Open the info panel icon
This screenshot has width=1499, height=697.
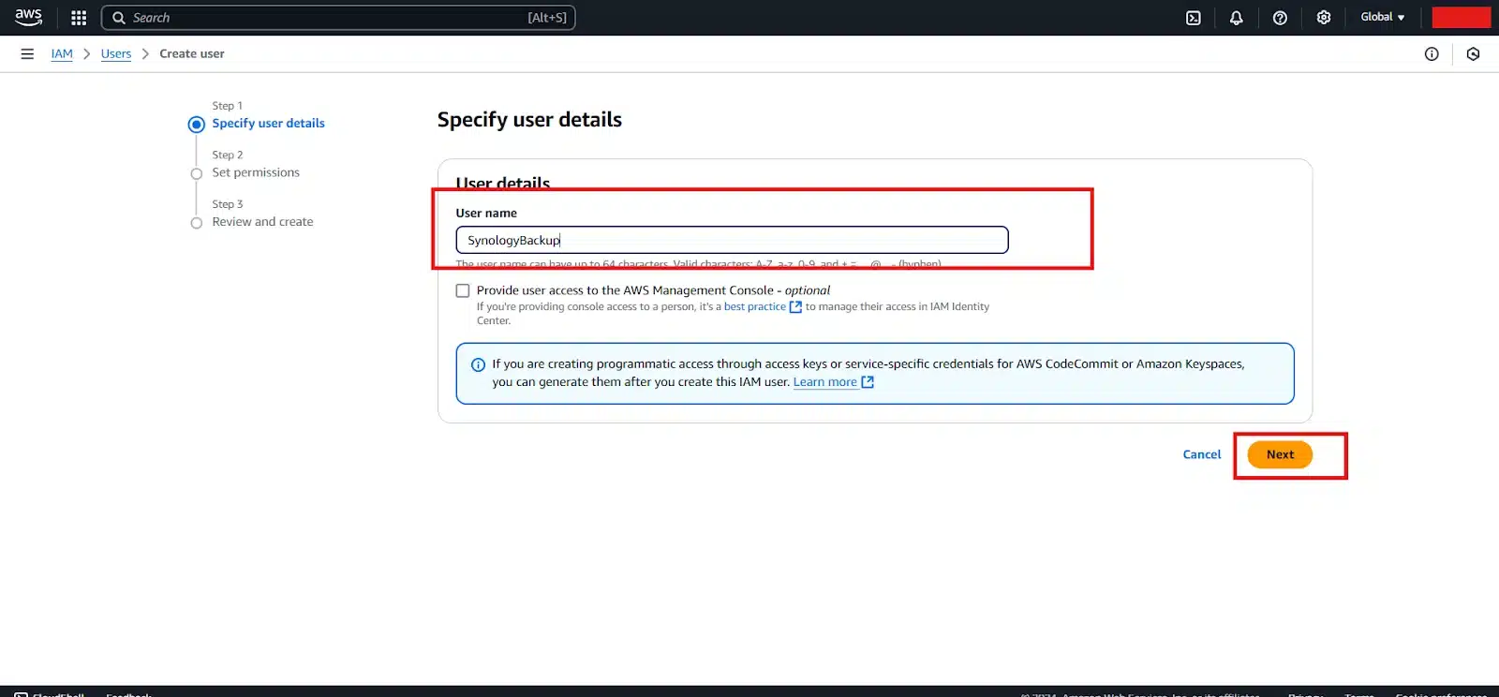point(1432,54)
